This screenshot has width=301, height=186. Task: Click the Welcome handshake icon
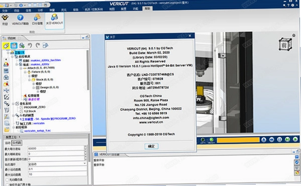click(5, 18)
